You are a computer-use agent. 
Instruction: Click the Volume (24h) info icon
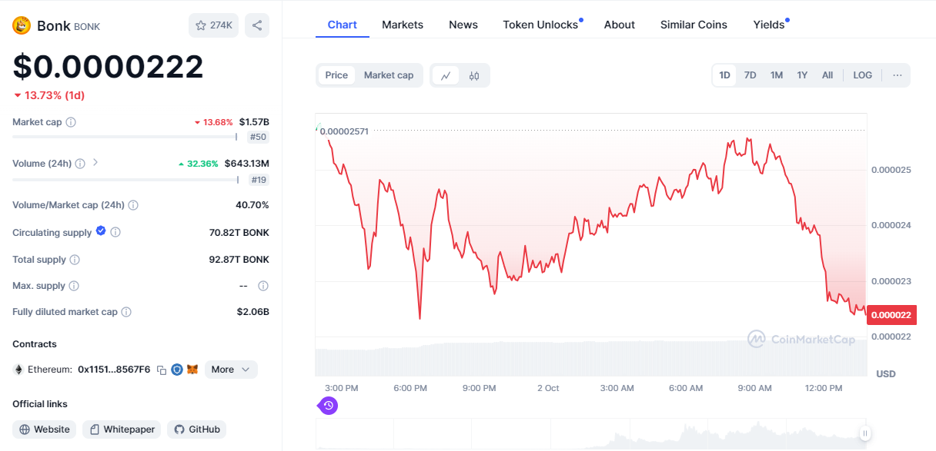point(81,164)
